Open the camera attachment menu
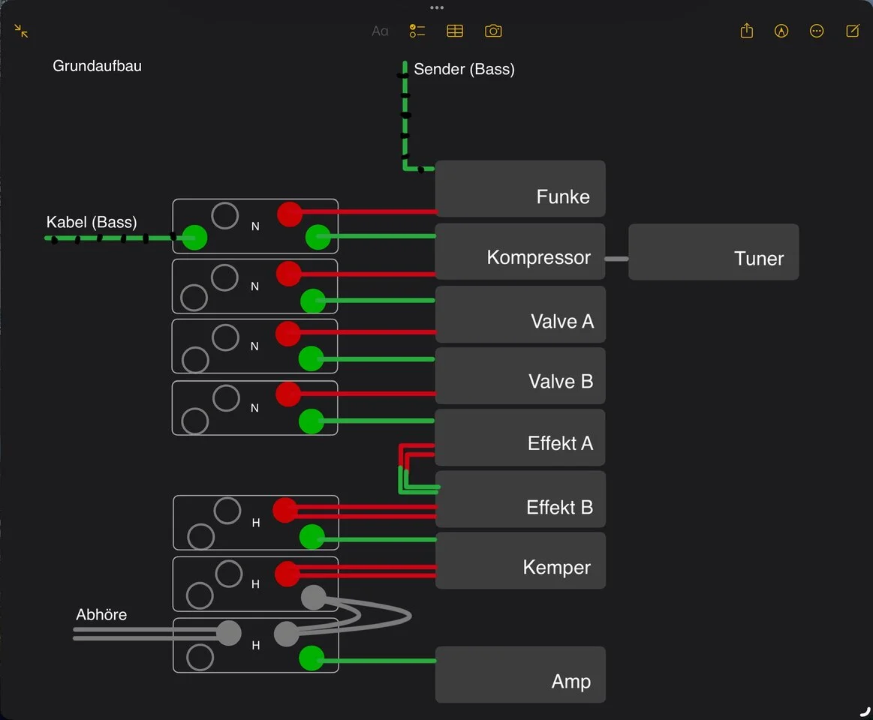The image size is (873, 720). tap(493, 31)
